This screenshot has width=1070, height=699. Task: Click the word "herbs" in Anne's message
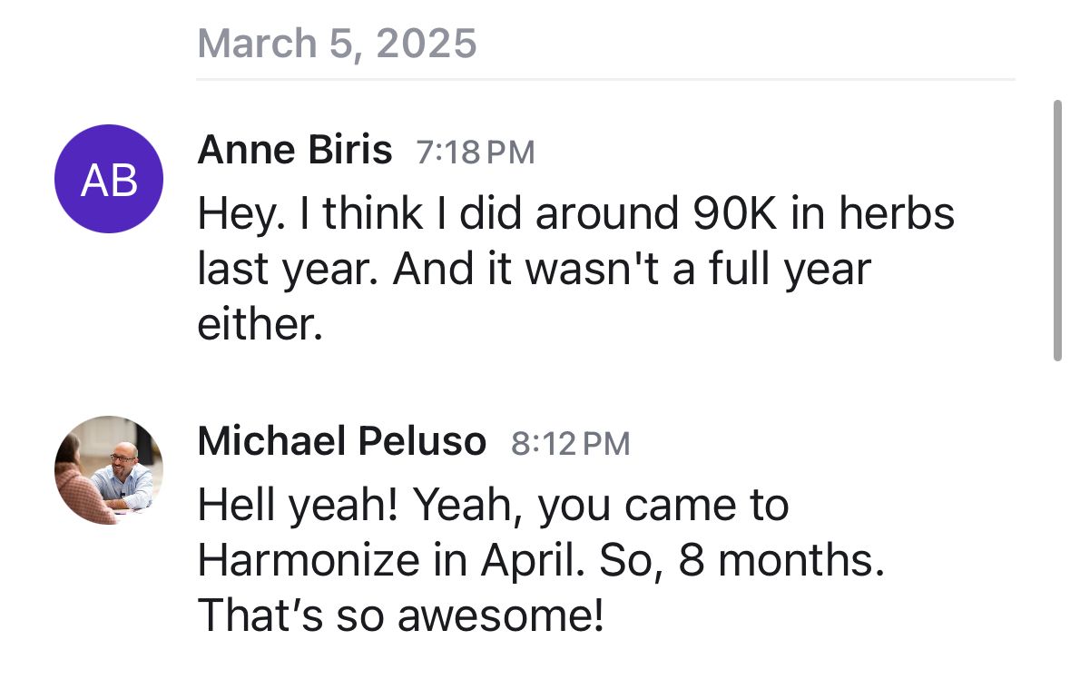tap(897, 214)
